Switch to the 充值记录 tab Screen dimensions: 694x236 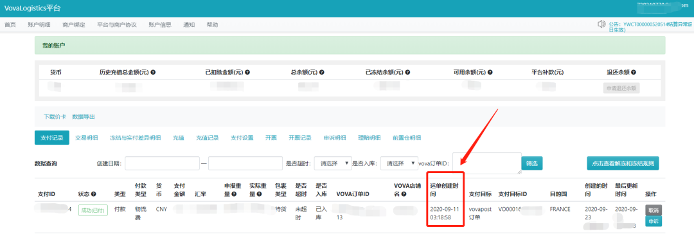(x=208, y=138)
